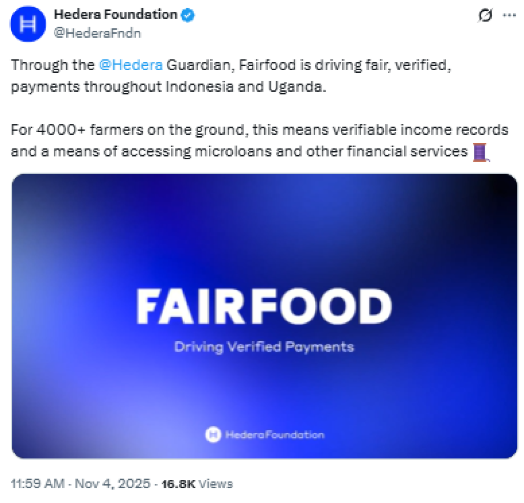Click the 4000+ farmers paragraph
524x503 pixels.
point(259,141)
